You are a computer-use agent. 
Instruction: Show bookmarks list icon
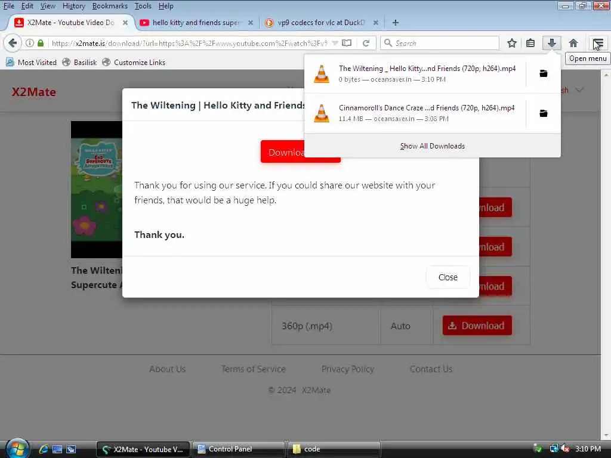pos(530,43)
